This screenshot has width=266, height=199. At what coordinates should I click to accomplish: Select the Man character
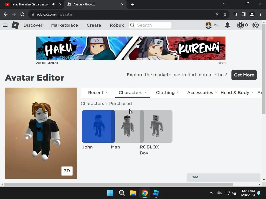click(127, 126)
